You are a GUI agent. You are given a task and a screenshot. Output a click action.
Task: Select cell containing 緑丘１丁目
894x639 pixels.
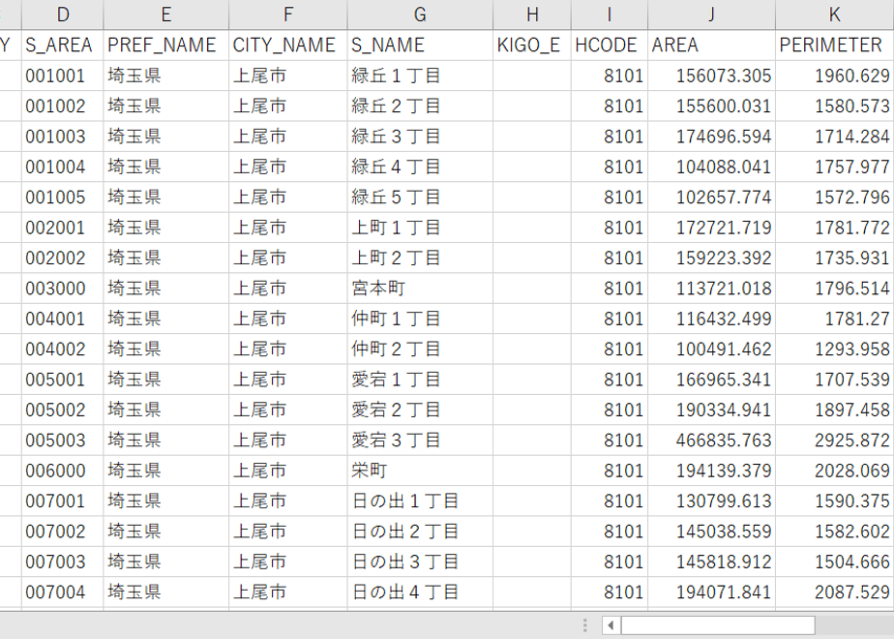tap(420, 76)
